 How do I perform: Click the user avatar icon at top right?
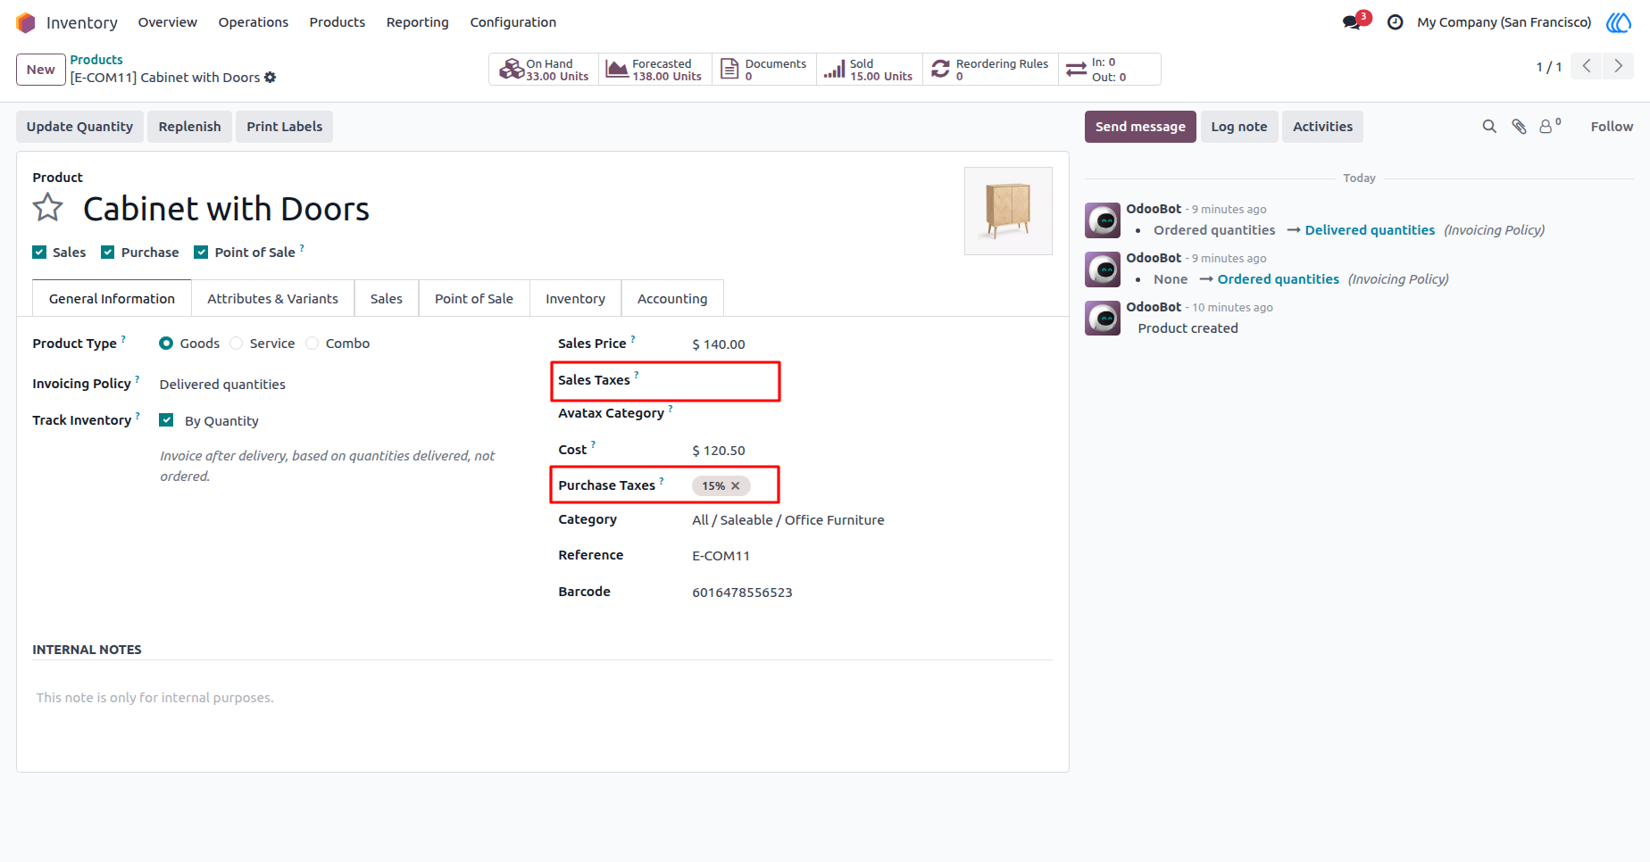point(1619,22)
